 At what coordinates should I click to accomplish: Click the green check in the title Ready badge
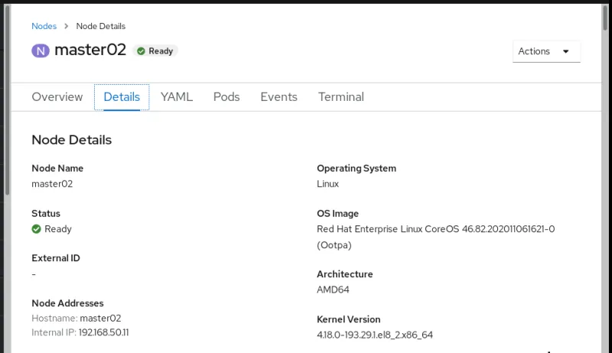tap(141, 51)
